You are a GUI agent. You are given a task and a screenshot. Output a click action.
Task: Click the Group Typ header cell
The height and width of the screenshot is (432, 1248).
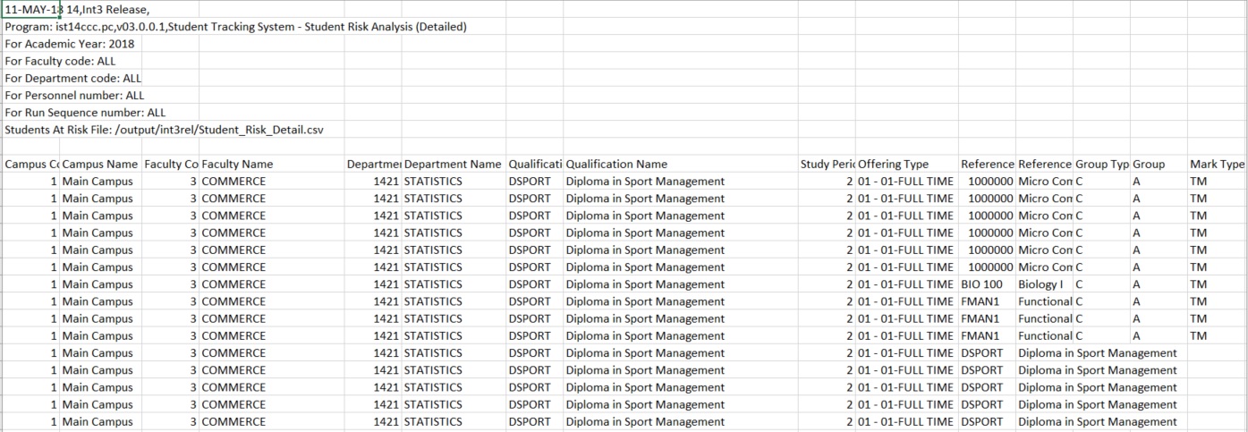point(1100,165)
